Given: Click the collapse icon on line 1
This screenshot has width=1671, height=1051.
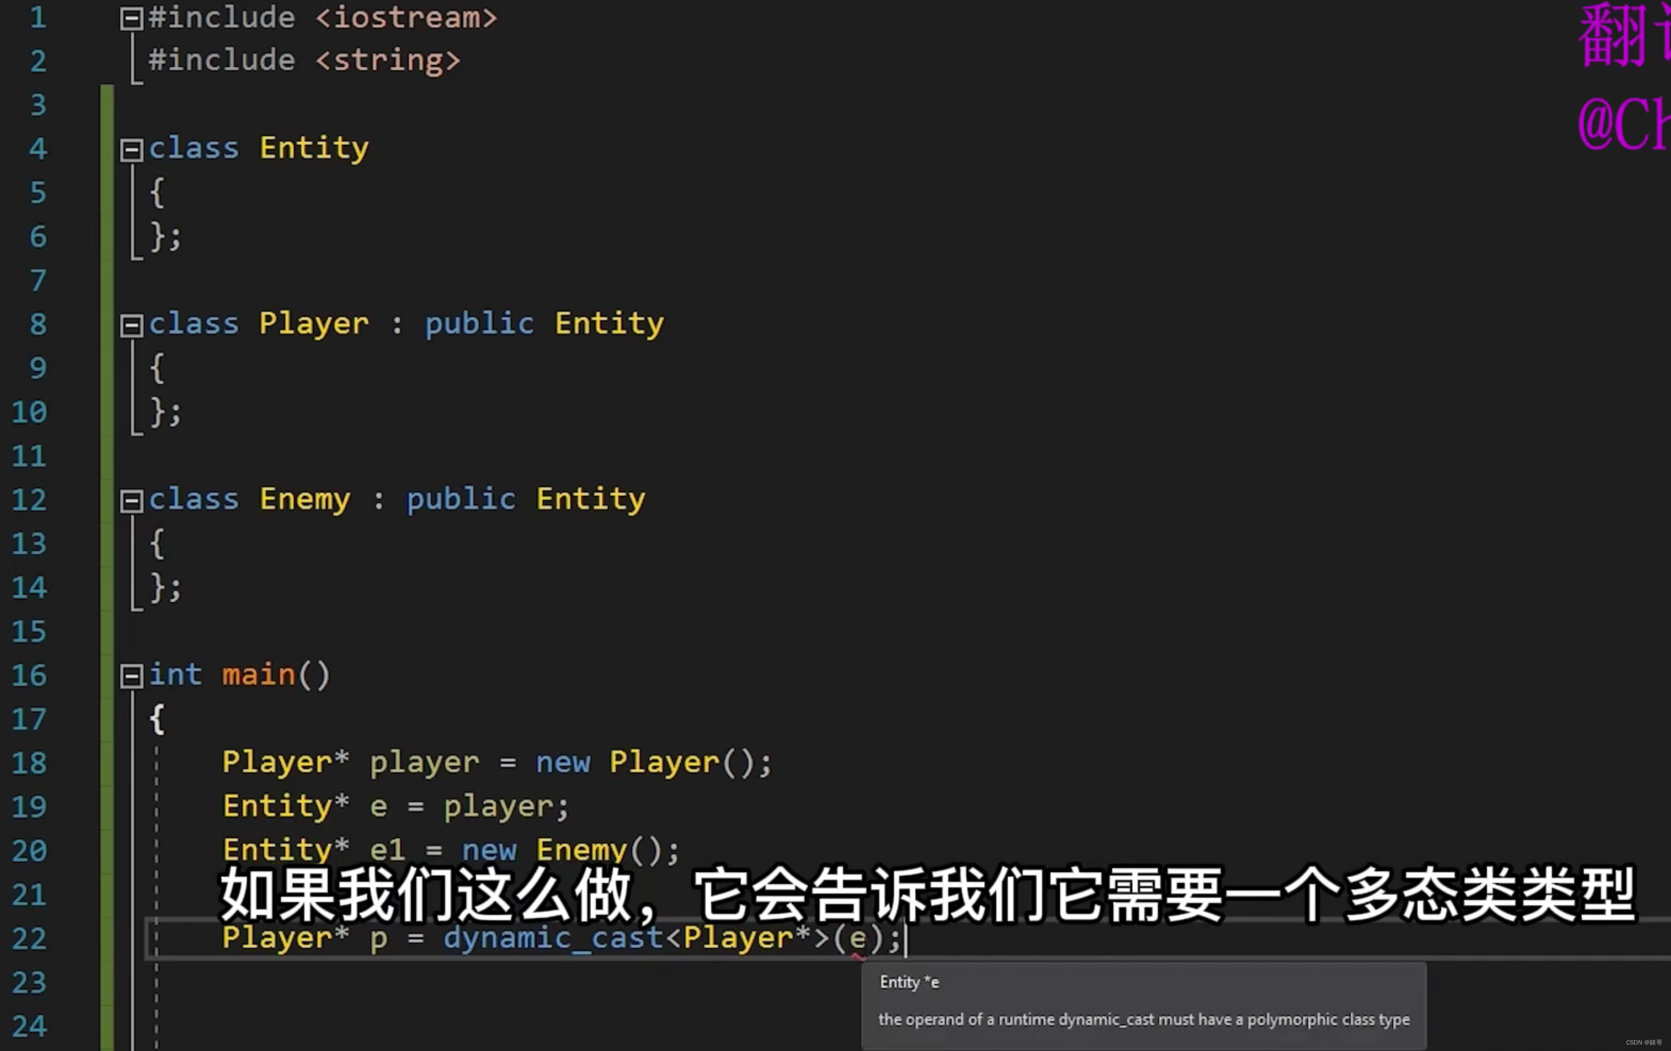Looking at the screenshot, I should click(x=131, y=16).
